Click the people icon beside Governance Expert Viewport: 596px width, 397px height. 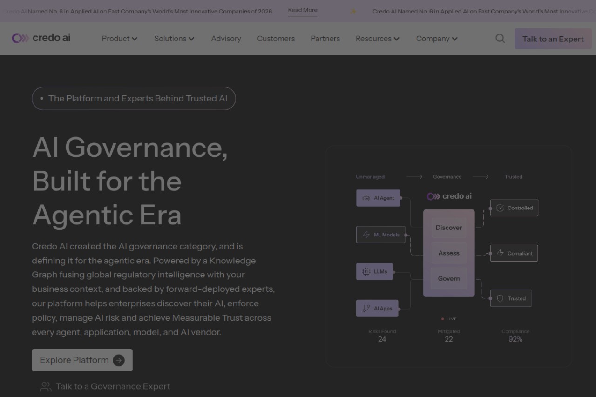click(x=46, y=387)
